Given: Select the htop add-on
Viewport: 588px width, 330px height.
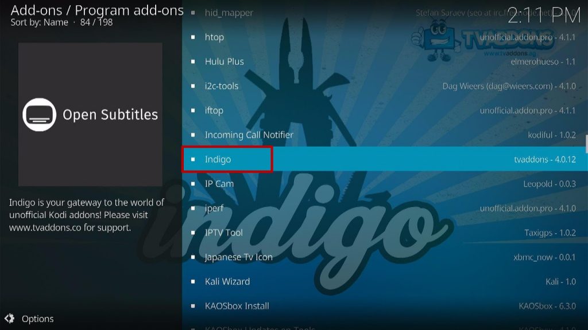Looking at the screenshot, I should pos(385,37).
